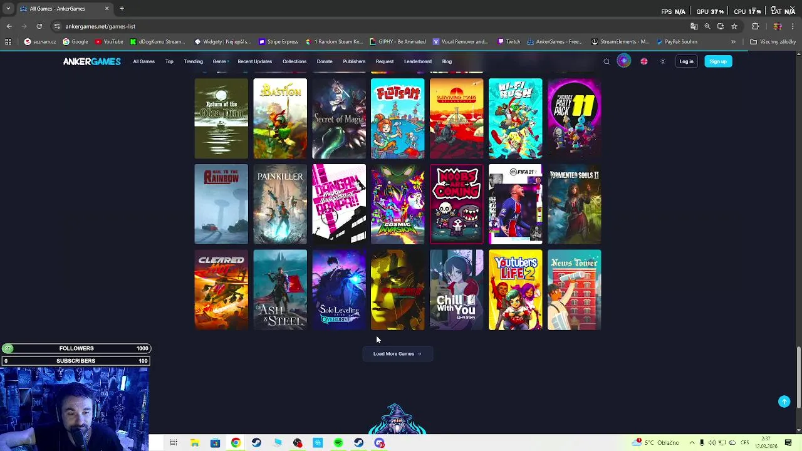Open the language flag selector icon
The width and height of the screenshot is (802, 451).
(644, 61)
